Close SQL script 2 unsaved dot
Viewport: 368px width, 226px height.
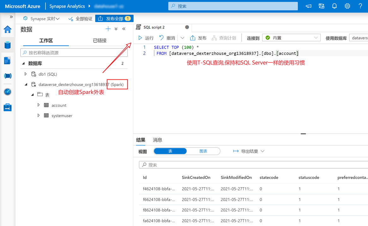(187, 27)
